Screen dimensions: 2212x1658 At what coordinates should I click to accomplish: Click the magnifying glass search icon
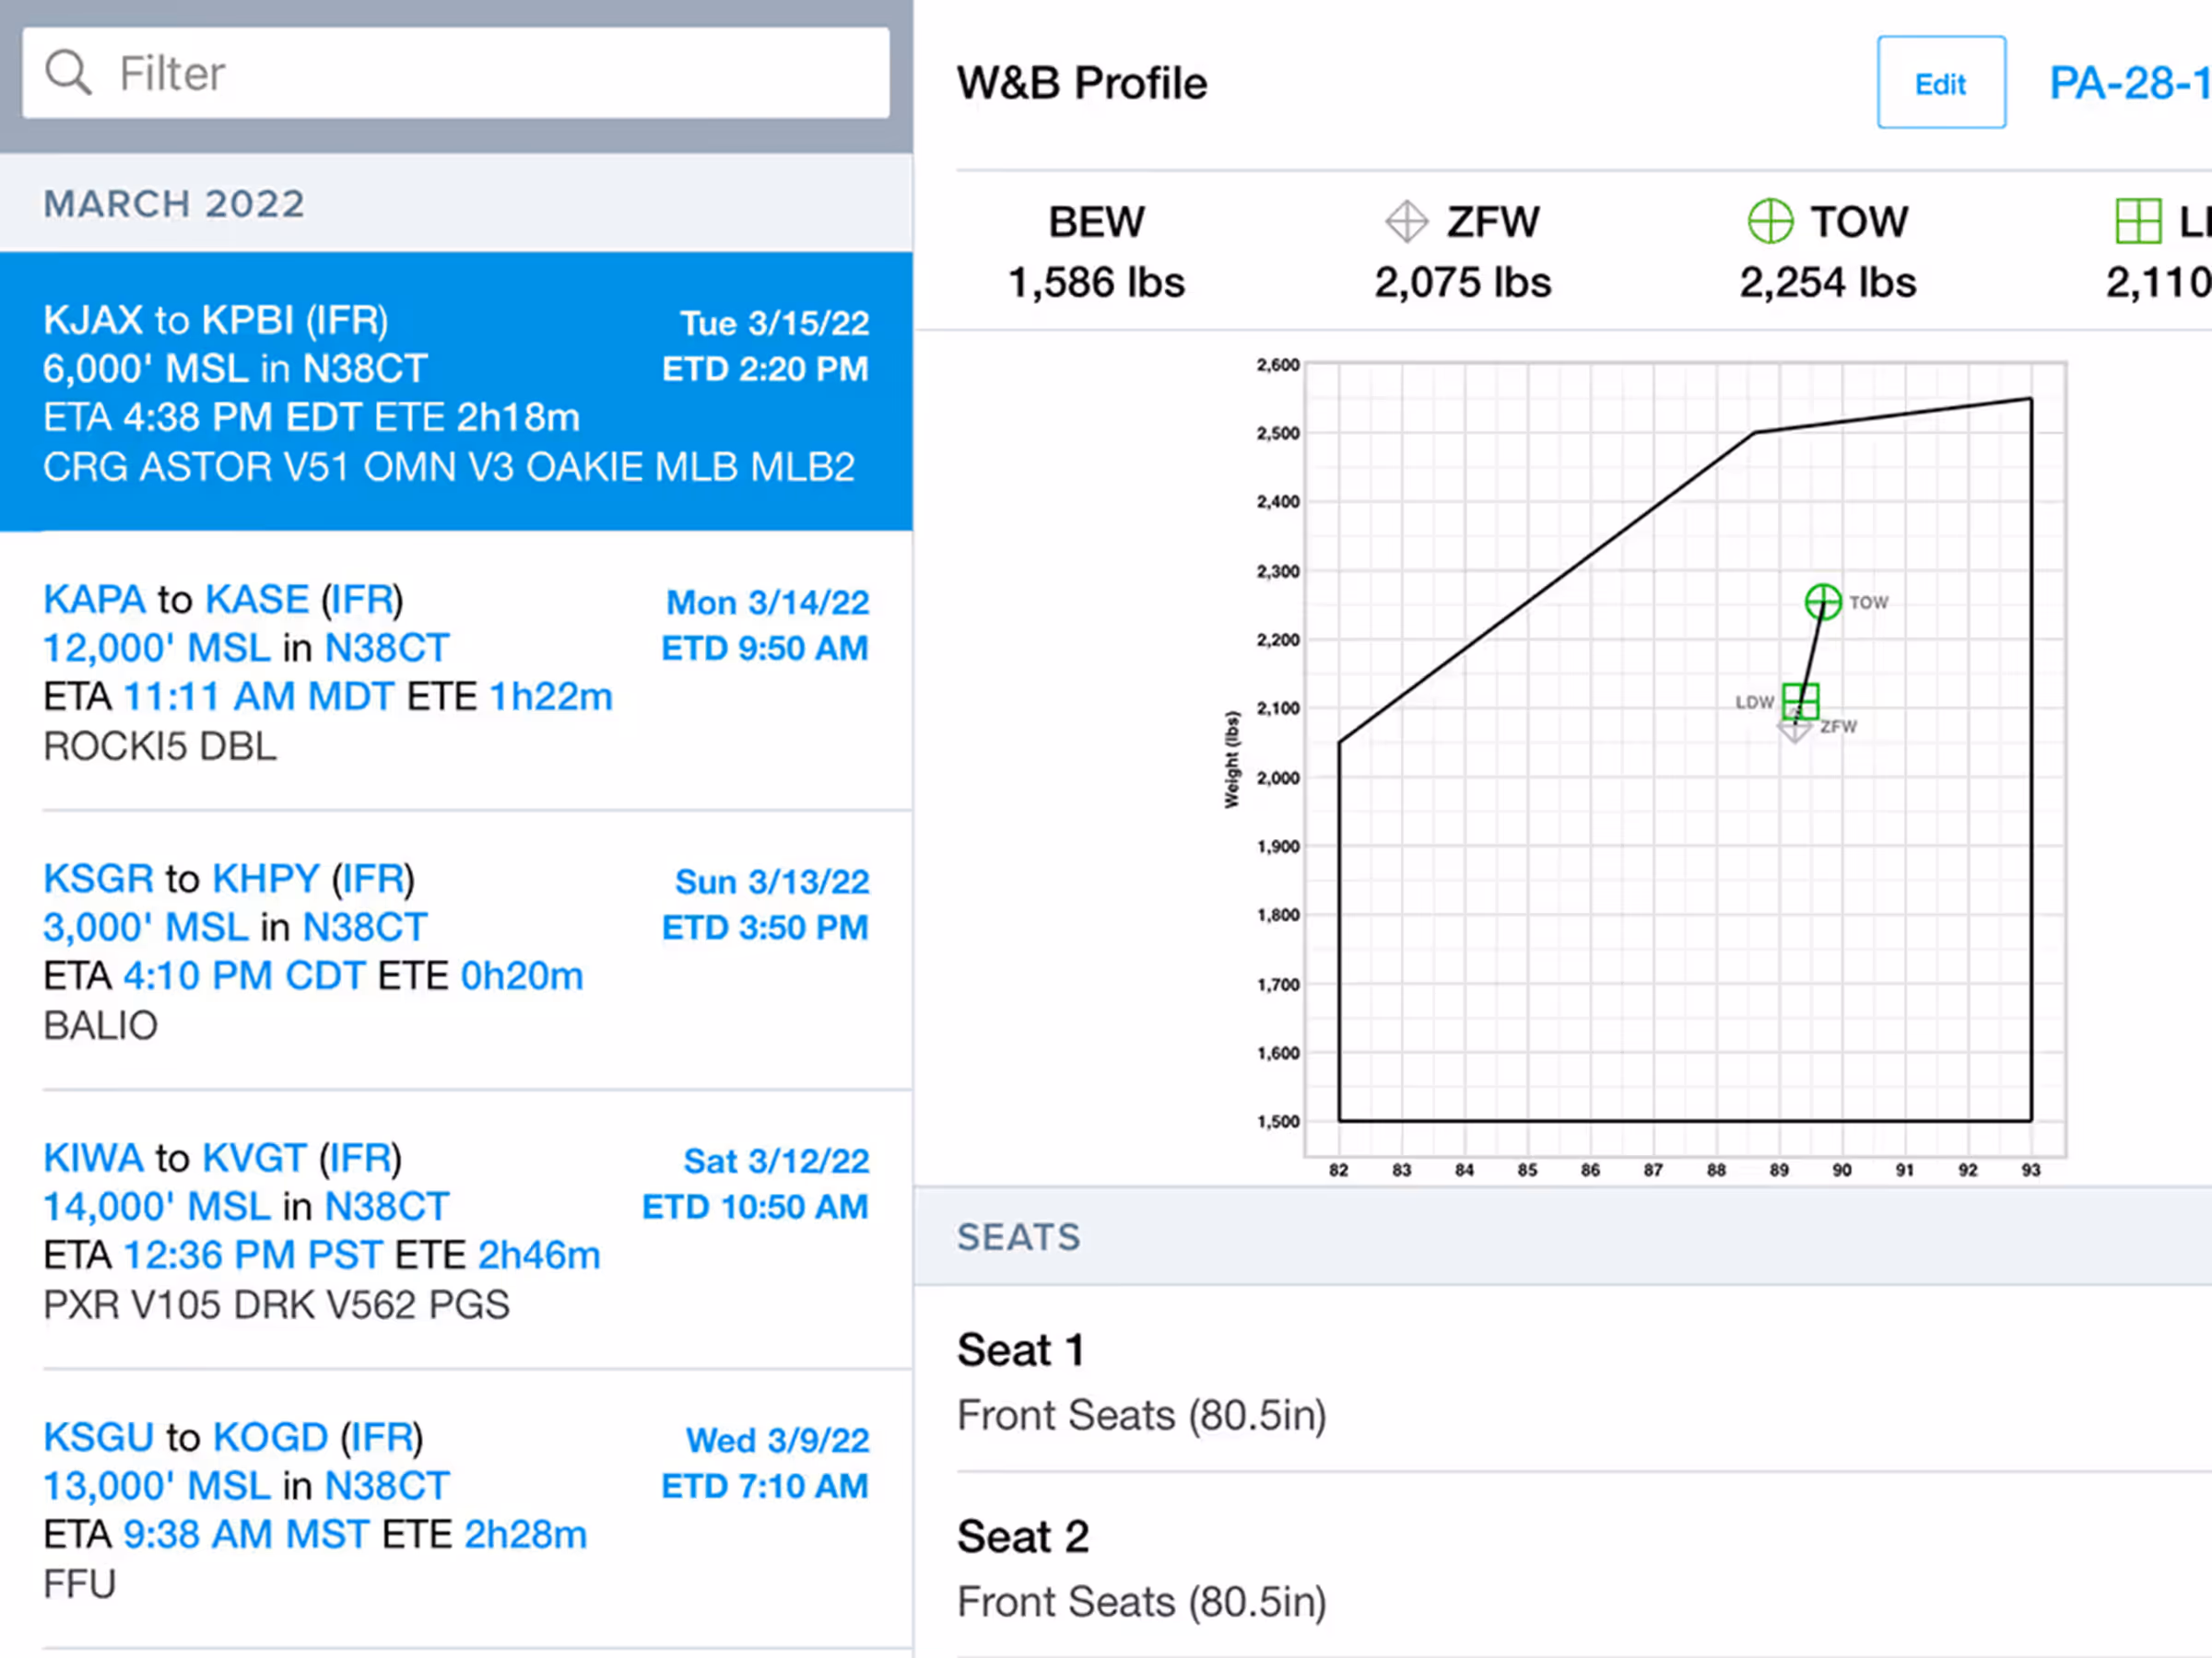68,73
